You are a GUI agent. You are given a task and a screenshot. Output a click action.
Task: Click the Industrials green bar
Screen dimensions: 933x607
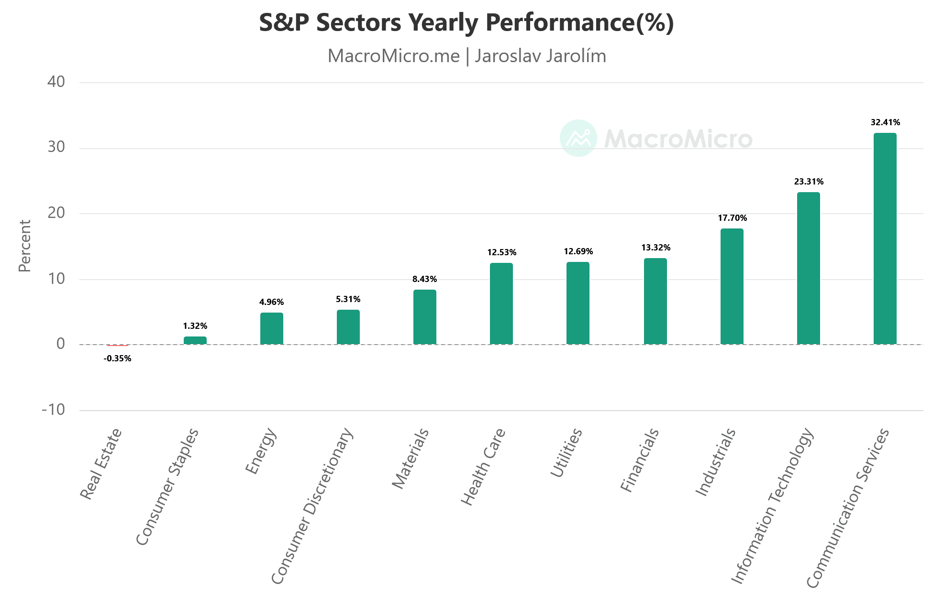(x=732, y=286)
